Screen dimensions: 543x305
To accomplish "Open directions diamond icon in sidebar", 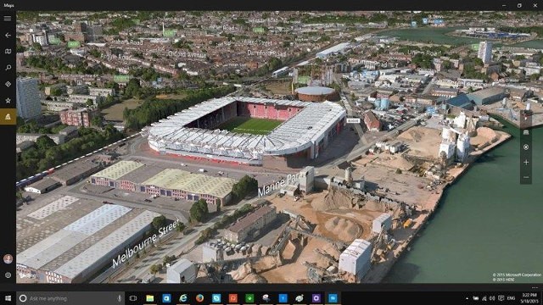I will click(x=8, y=84).
